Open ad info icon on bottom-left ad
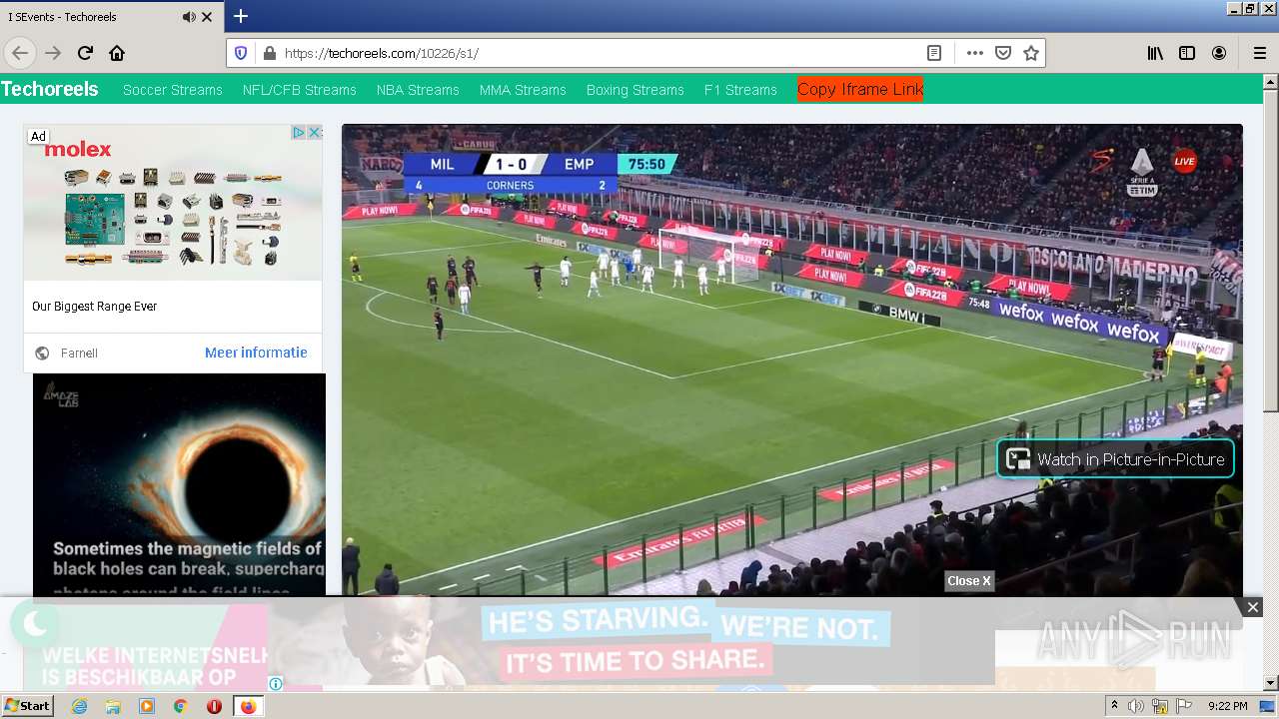This screenshot has width=1279, height=719. click(276, 684)
